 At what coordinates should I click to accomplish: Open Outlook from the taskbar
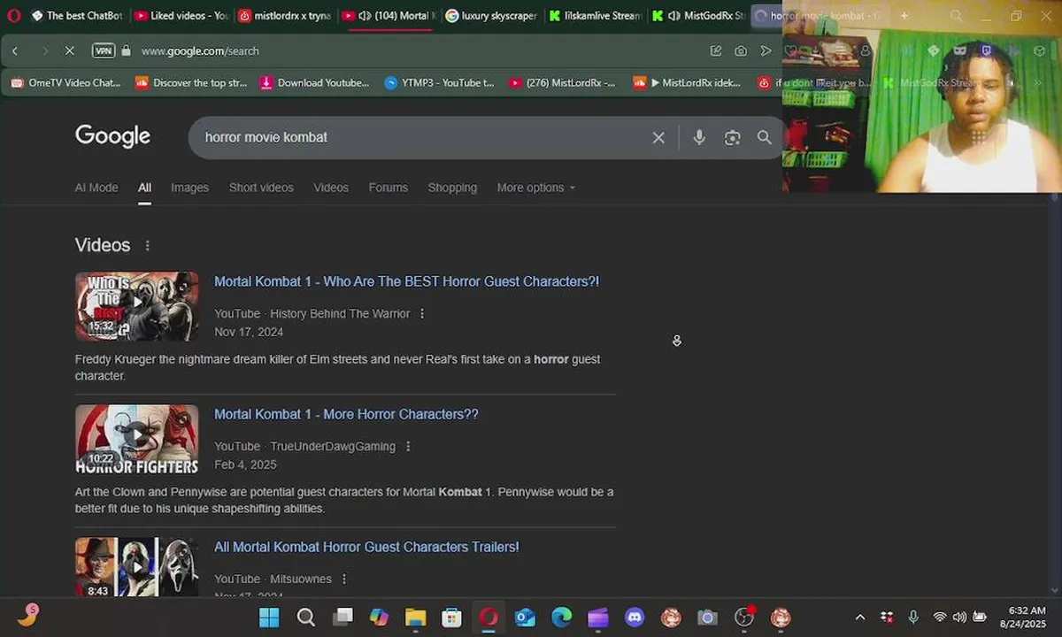[x=525, y=618]
